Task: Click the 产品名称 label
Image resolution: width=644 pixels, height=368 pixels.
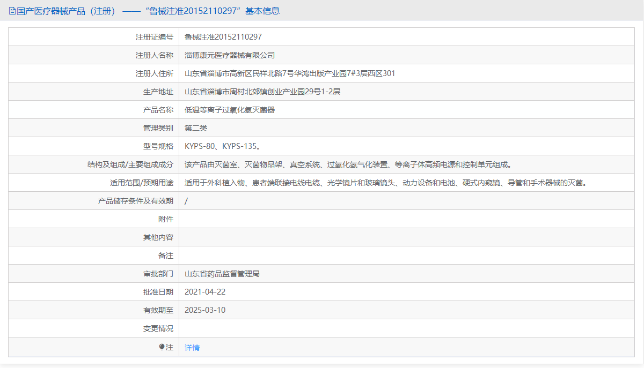Action: click(x=158, y=110)
